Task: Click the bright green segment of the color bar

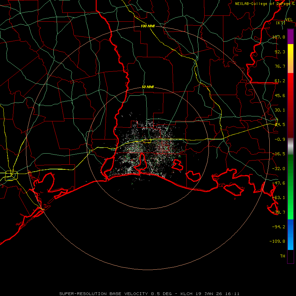Action: point(290,203)
